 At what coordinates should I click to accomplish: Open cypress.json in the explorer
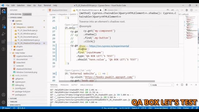[20, 82]
